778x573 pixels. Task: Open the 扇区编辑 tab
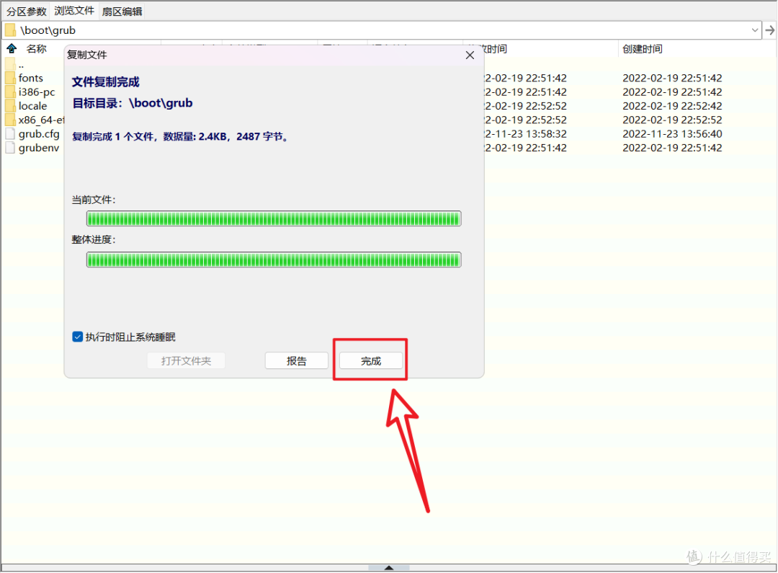pos(122,12)
